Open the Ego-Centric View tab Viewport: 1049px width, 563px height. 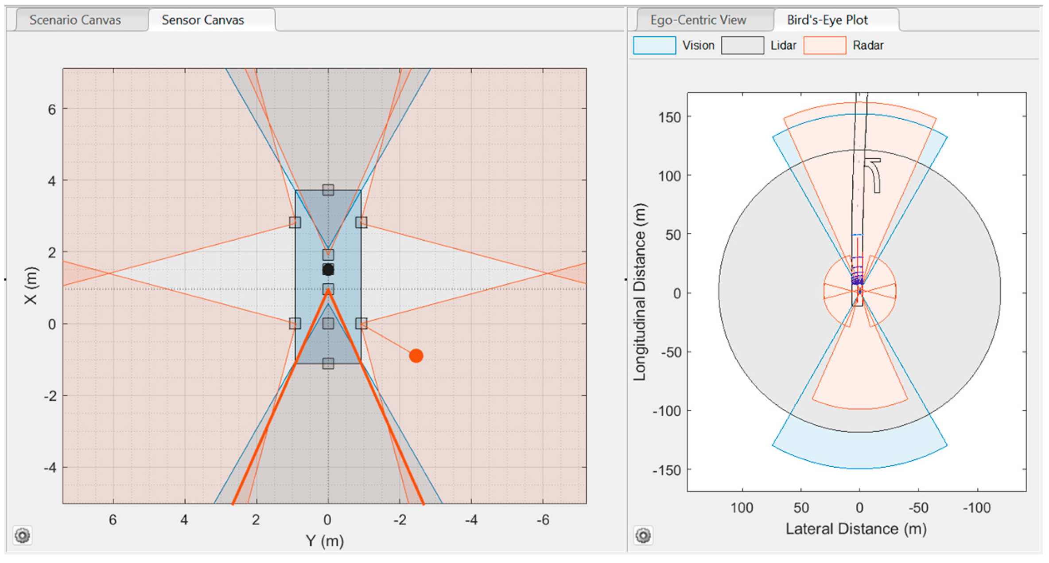[x=698, y=20]
